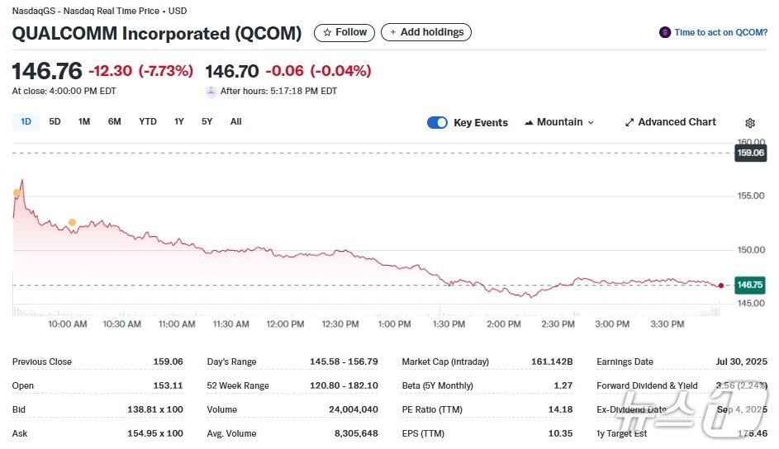Image resolution: width=779 pixels, height=449 pixels.
Task: Select the 1D time range tab
Action: (26, 121)
